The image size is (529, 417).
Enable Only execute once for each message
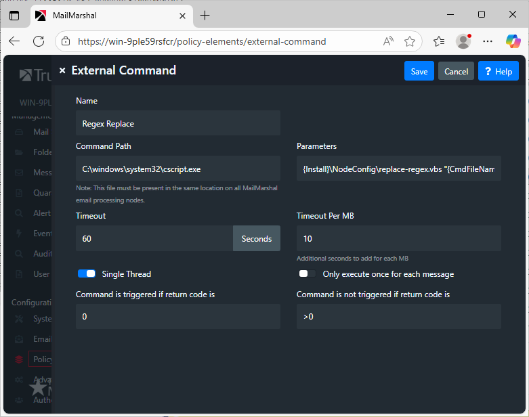coord(308,273)
